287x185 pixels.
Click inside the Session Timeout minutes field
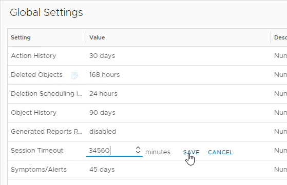[111, 151]
